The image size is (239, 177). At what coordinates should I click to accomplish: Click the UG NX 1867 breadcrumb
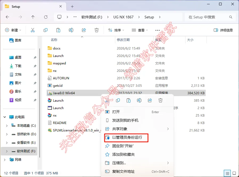123,17
